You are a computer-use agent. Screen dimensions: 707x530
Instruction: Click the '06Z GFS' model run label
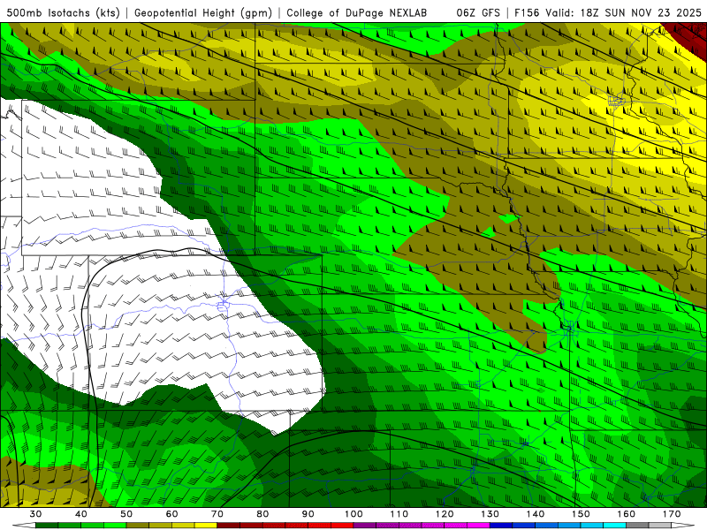click(x=478, y=12)
